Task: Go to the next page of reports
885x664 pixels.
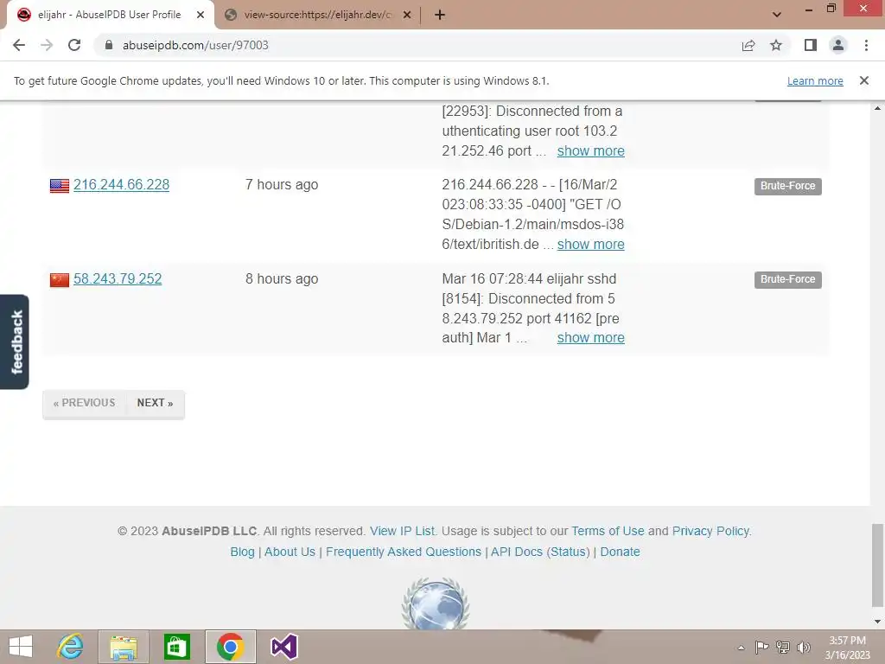Action: [x=156, y=403]
